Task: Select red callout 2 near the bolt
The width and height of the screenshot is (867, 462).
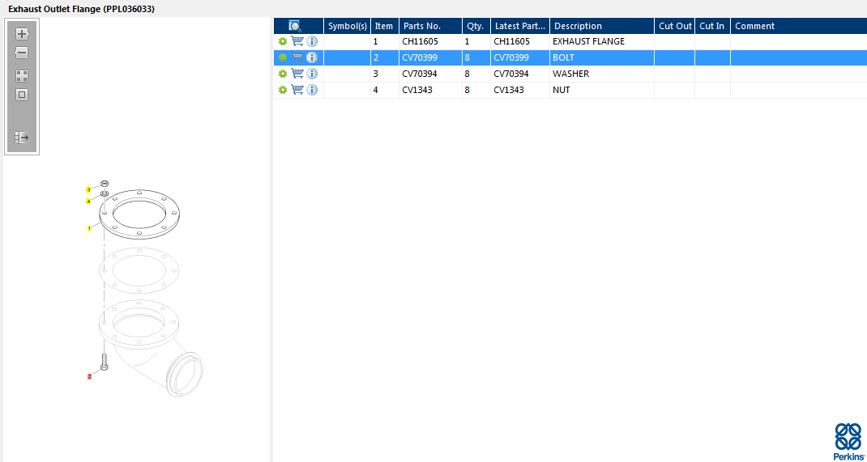Action: [x=89, y=376]
